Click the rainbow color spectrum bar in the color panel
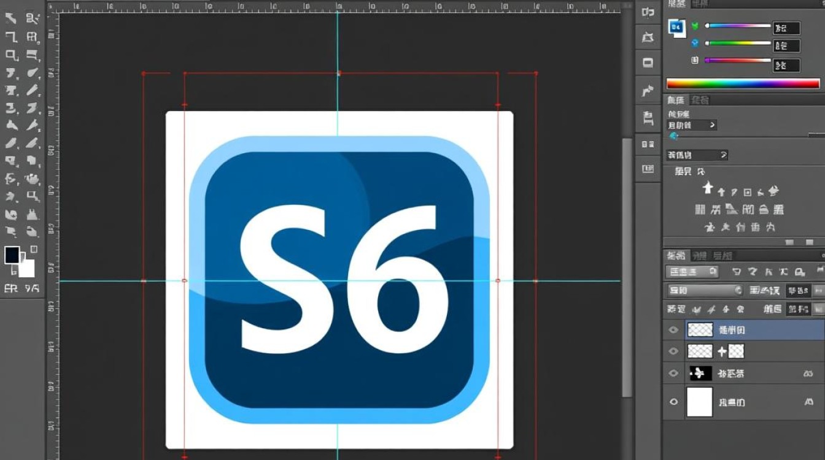Viewport: 825px width, 460px height. click(x=743, y=84)
